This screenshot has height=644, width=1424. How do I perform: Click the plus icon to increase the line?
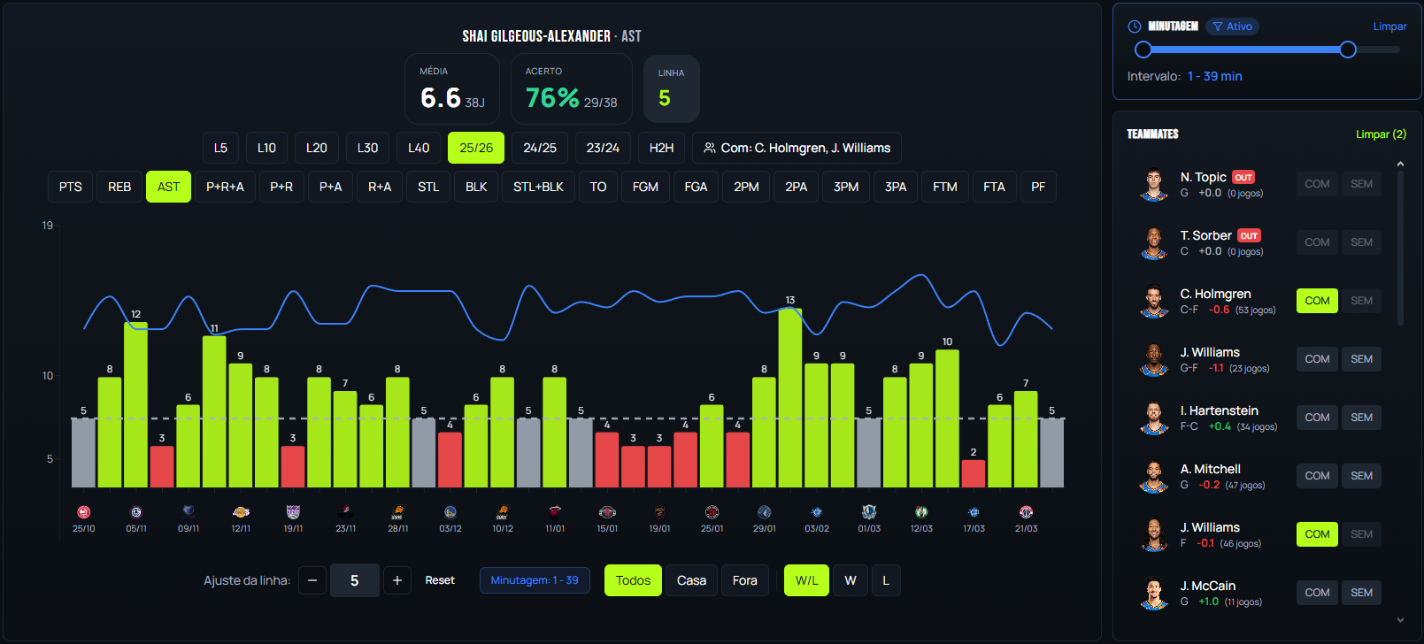397,580
